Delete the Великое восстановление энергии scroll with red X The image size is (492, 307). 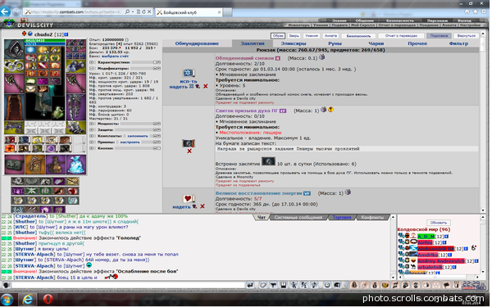click(203, 207)
